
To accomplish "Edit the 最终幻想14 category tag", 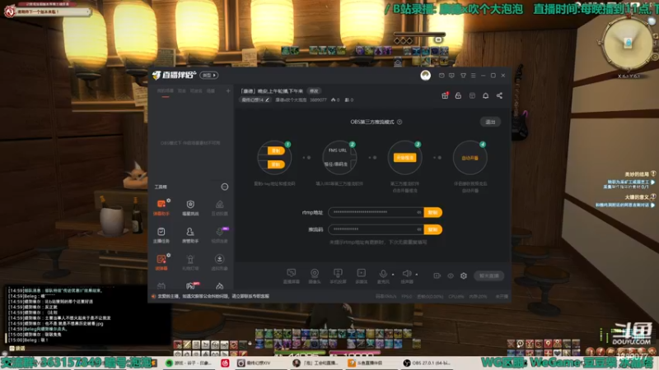I will pyautogui.click(x=255, y=99).
